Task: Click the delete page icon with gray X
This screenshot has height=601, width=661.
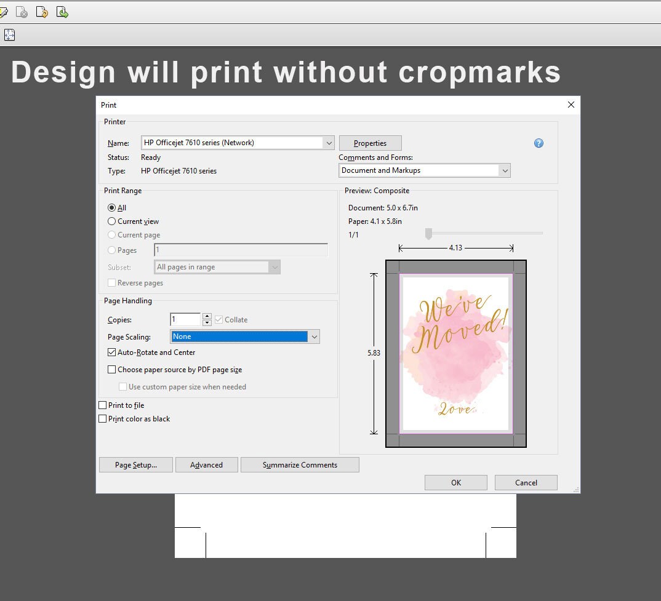Action: (22, 12)
